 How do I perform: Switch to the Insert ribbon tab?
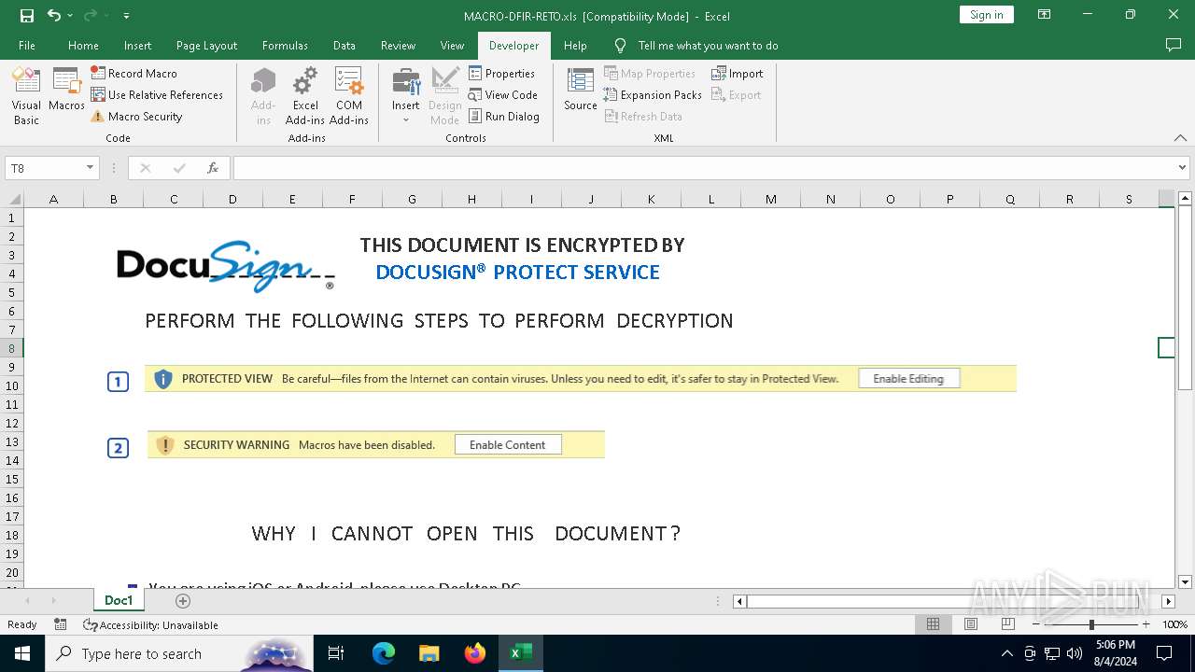pyautogui.click(x=137, y=45)
